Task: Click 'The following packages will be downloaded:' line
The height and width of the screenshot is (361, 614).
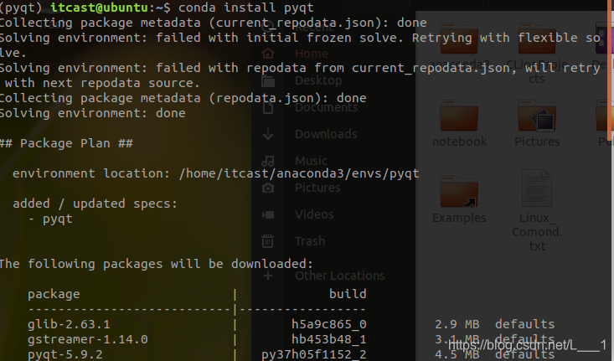Action: 157,264
